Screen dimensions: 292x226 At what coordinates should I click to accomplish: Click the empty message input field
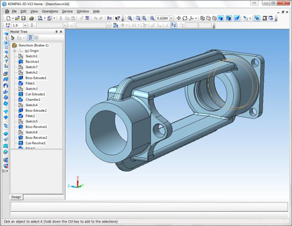coord(149,207)
